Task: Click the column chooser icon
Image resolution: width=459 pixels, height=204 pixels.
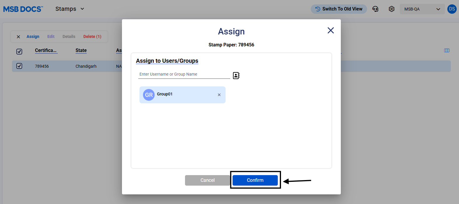Action: (x=446, y=50)
